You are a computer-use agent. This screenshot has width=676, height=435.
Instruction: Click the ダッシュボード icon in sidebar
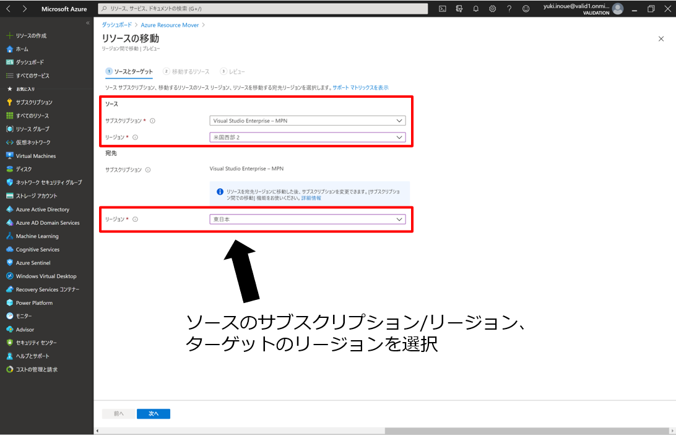9,62
